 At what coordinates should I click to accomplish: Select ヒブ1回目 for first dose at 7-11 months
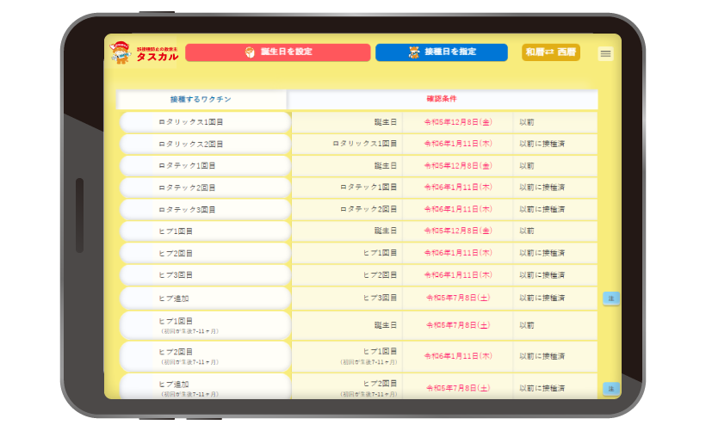click(x=205, y=324)
